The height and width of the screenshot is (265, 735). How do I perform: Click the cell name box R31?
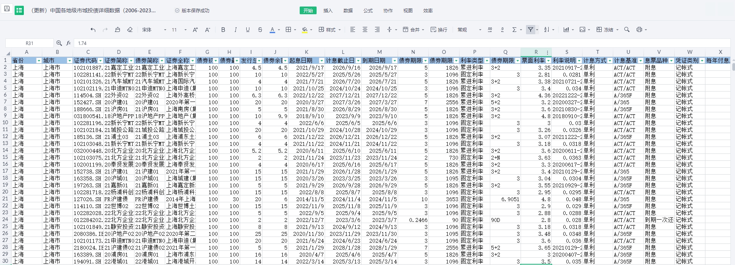click(29, 43)
